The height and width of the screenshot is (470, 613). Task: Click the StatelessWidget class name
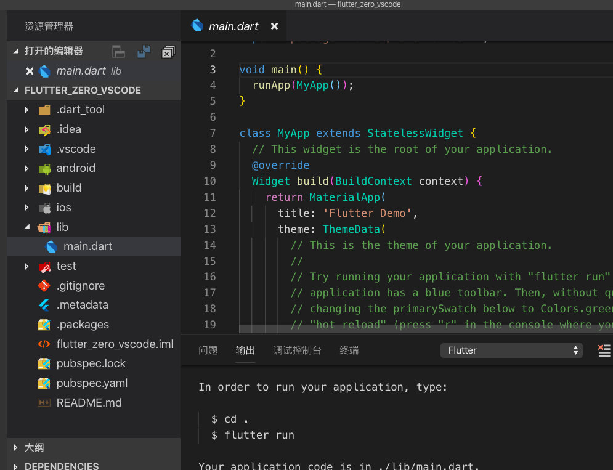[415, 133]
